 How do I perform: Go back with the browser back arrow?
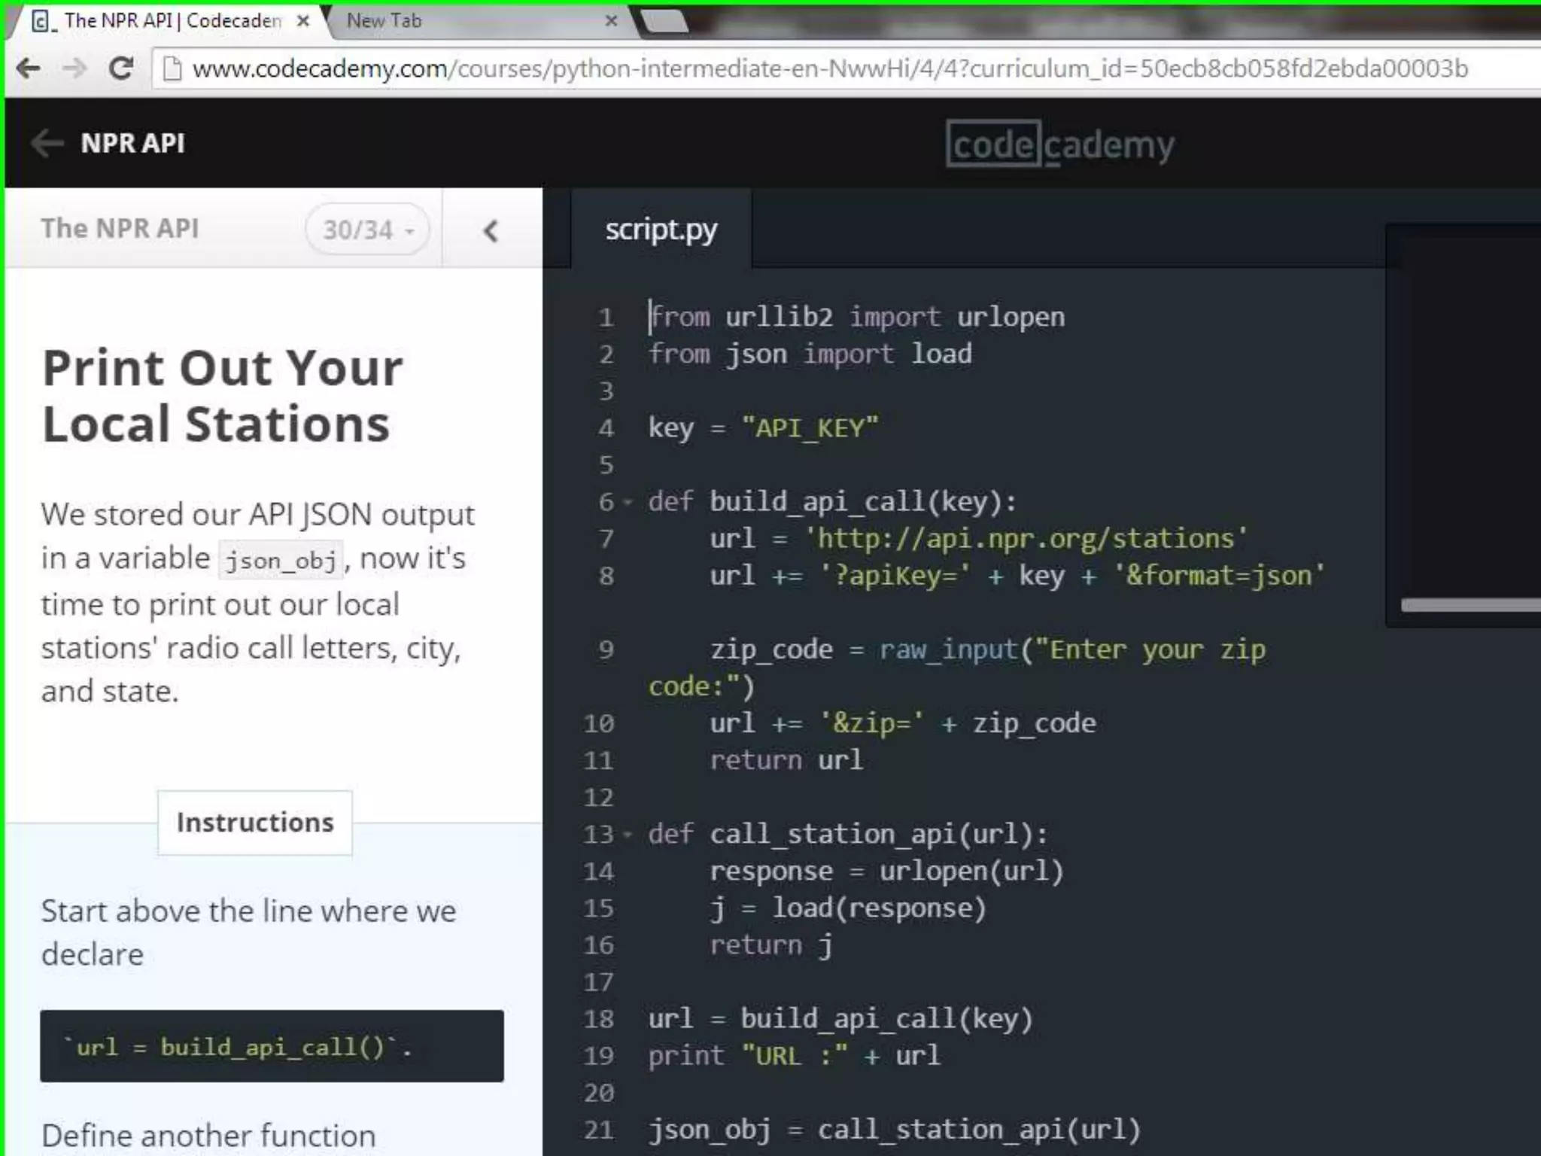[x=29, y=69]
